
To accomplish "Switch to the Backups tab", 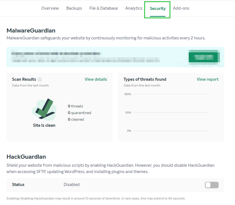I will [74, 8].
